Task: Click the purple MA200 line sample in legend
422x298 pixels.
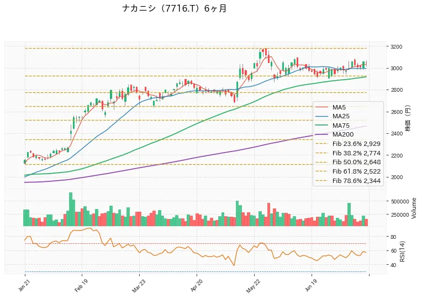Action: coord(322,135)
